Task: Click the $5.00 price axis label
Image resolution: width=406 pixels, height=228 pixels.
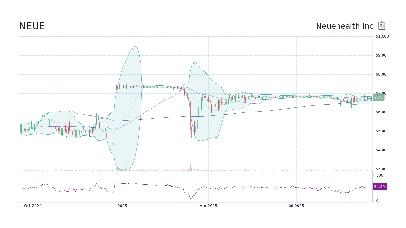Action: click(381, 131)
